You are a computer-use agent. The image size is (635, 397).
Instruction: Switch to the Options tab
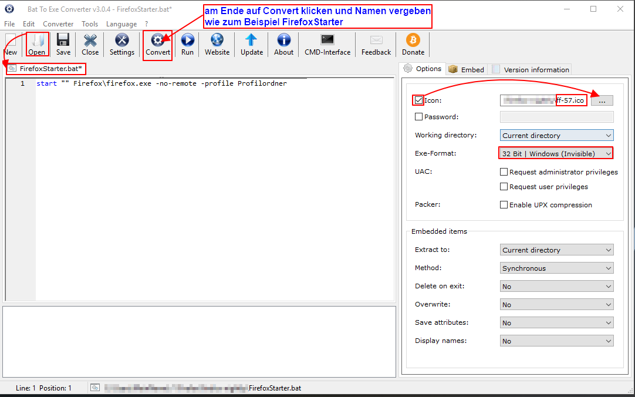click(x=423, y=69)
